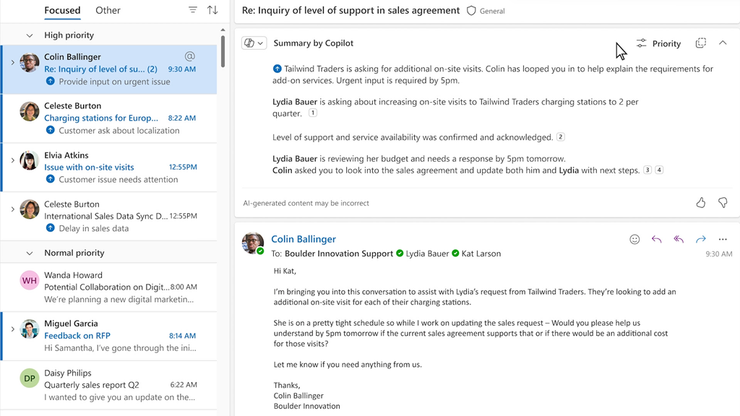Screen dimensions: 740x416
Task: Collapse the Normal priority group
Action: pyautogui.click(x=30, y=253)
